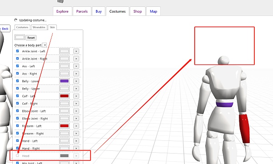Image resolution: width=273 pixels, height=164 pixels.
Task: Remove Elbow Joint - Right with its X
Action: pos(76,119)
